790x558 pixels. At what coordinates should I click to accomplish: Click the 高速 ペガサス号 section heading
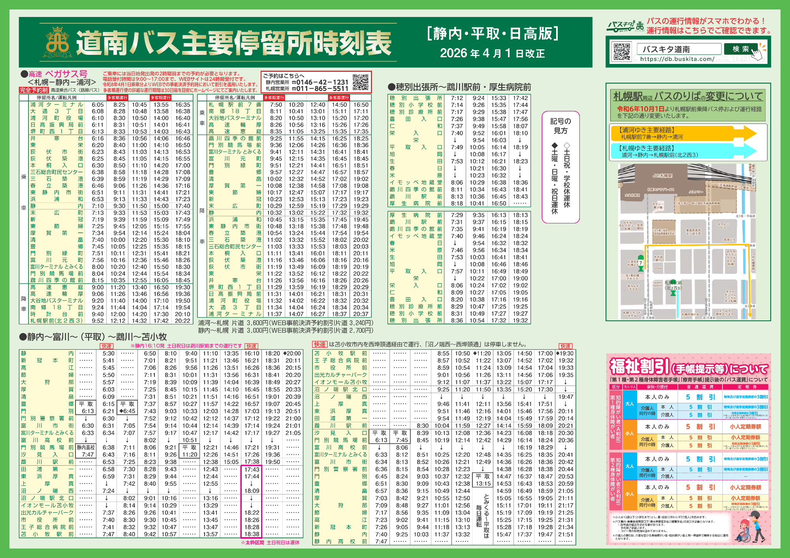click(58, 74)
